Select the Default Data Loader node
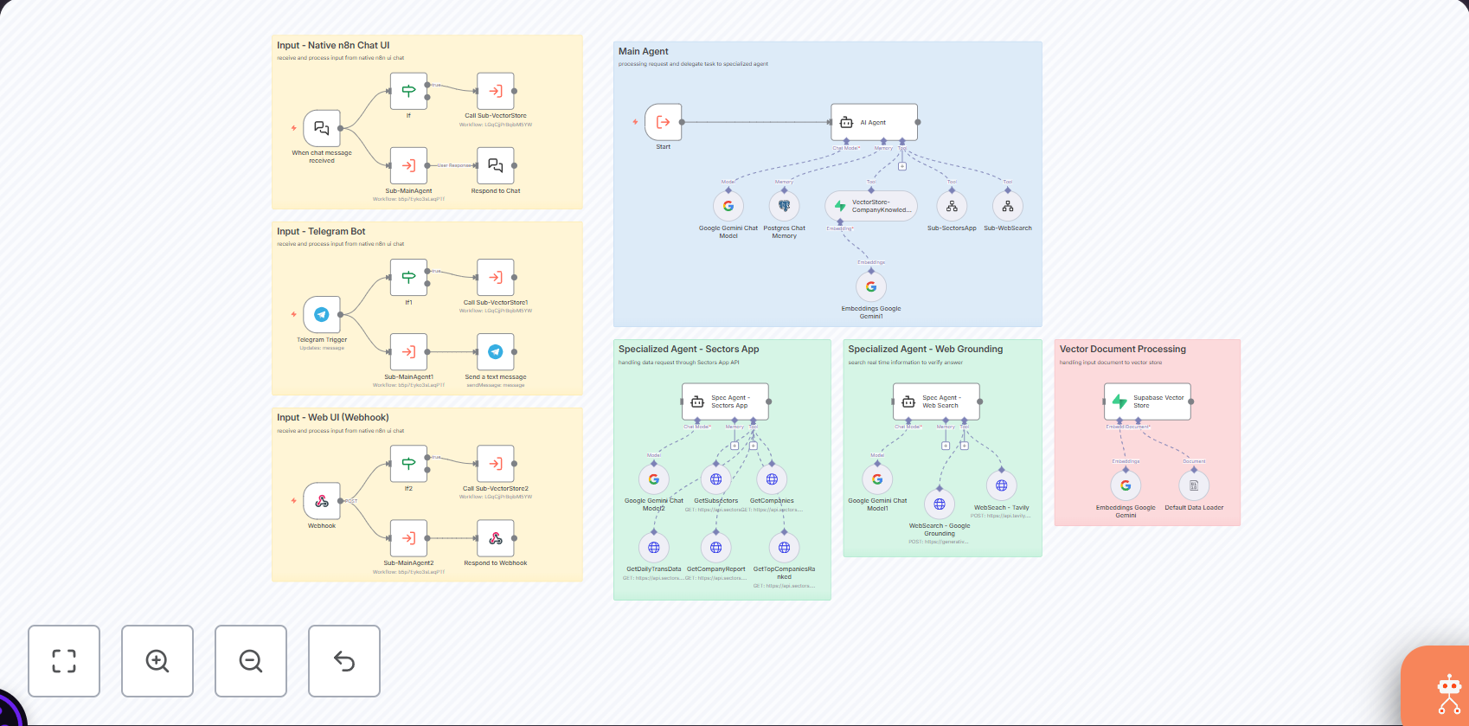This screenshot has height=726, width=1469. [x=1194, y=485]
